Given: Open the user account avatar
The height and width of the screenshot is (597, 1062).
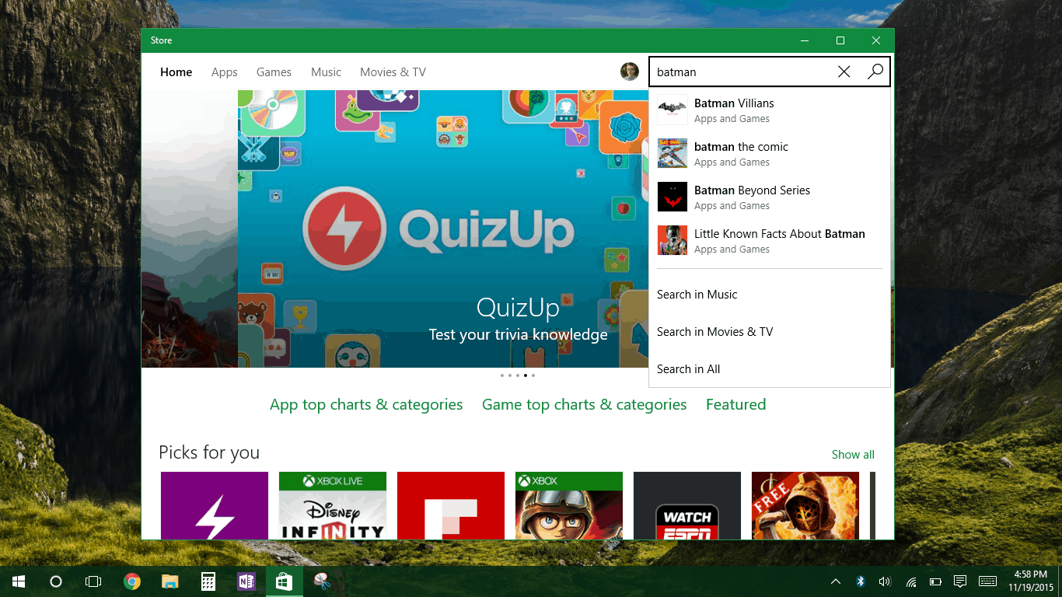Looking at the screenshot, I should pos(630,72).
